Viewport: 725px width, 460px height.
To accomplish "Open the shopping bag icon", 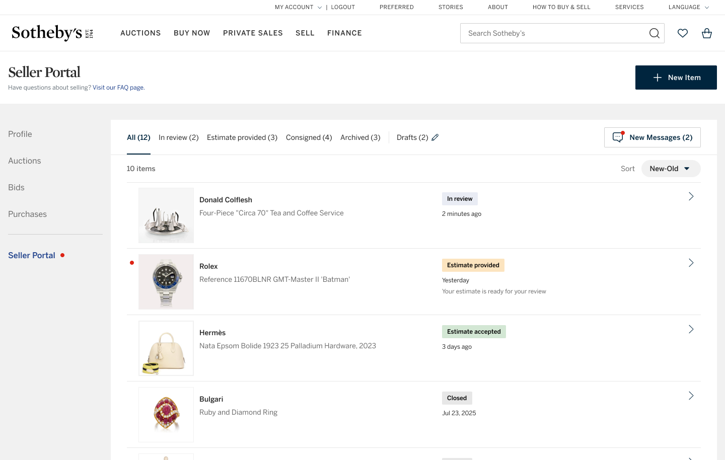I will click(x=707, y=33).
